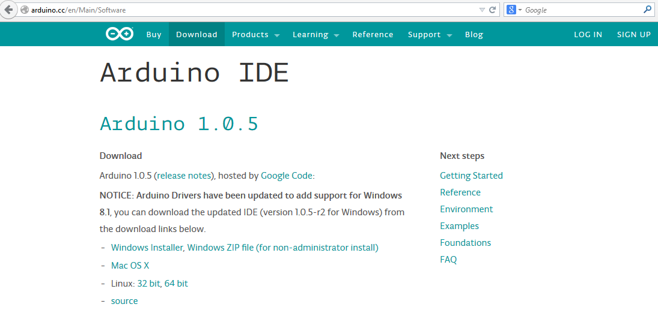The height and width of the screenshot is (313, 658).
Task: Click the Download section heading
Action: click(x=121, y=156)
